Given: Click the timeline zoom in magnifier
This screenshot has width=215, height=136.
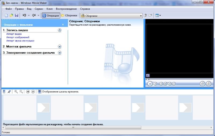Looking at the screenshot, I should point(16,92).
